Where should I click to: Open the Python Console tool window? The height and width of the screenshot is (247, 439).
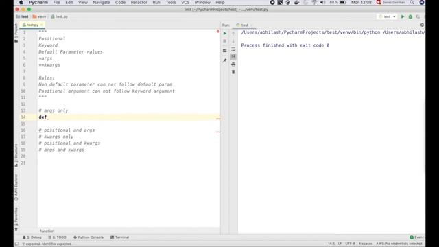[x=88, y=237]
